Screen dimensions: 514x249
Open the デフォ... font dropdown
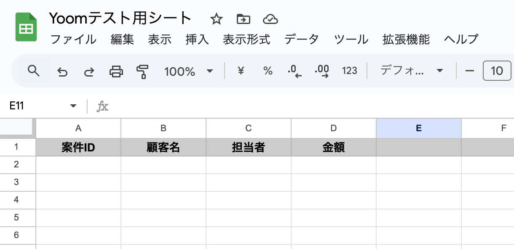click(x=412, y=71)
